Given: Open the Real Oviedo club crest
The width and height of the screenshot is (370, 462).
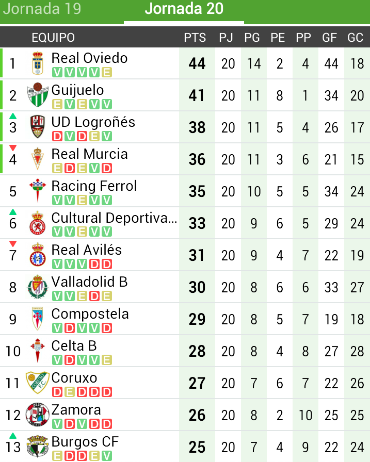Looking at the screenshot, I should [x=37, y=63].
